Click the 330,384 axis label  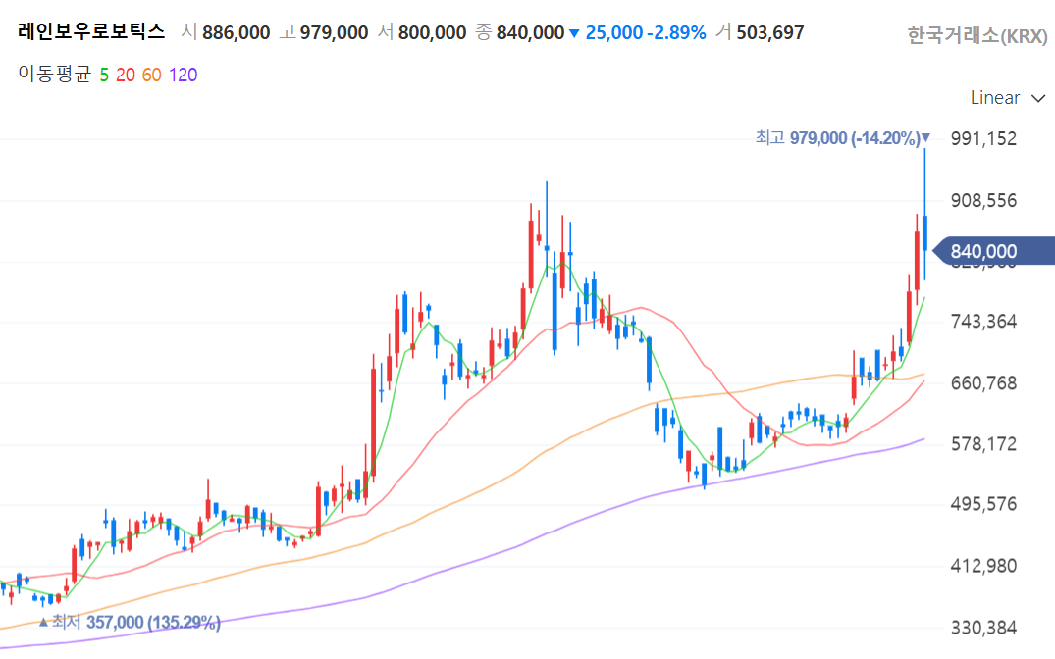983,628
